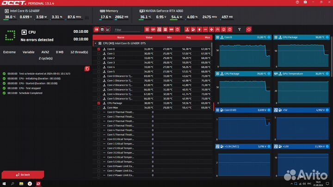Collapse the CPU [#0] Intel Core i5-12400F DTS group

95,43
